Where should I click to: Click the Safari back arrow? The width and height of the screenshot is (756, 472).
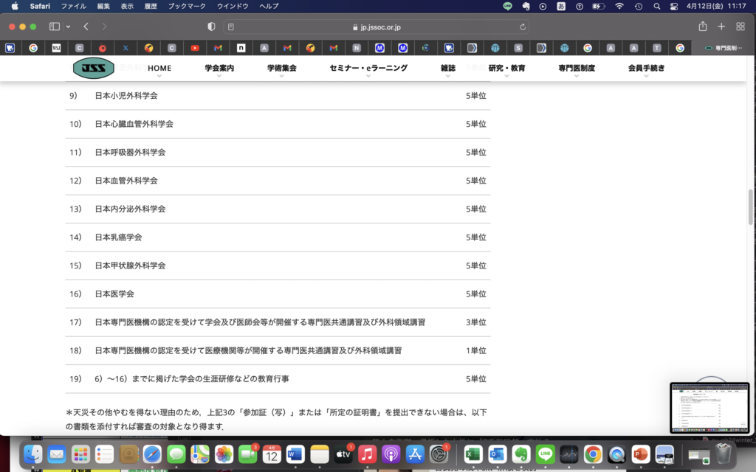click(x=86, y=27)
